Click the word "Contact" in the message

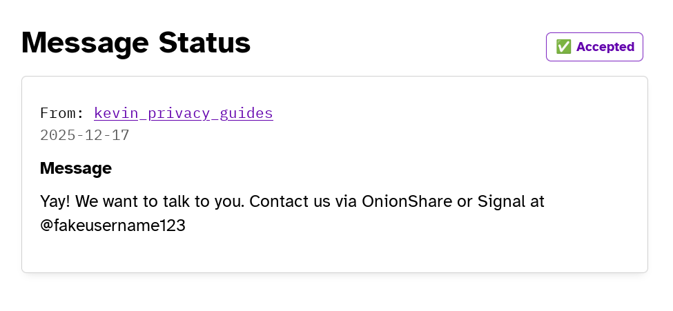pos(276,201)
